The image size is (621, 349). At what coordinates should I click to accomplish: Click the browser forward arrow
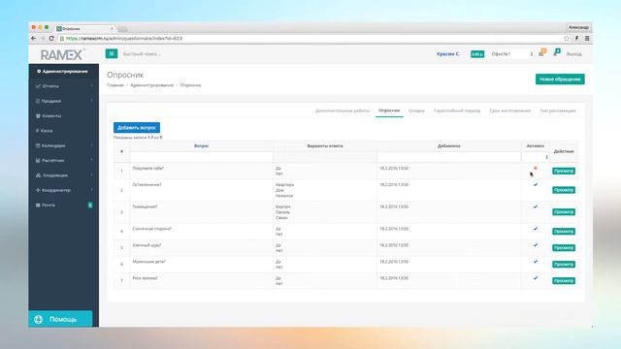pos(43,39)
